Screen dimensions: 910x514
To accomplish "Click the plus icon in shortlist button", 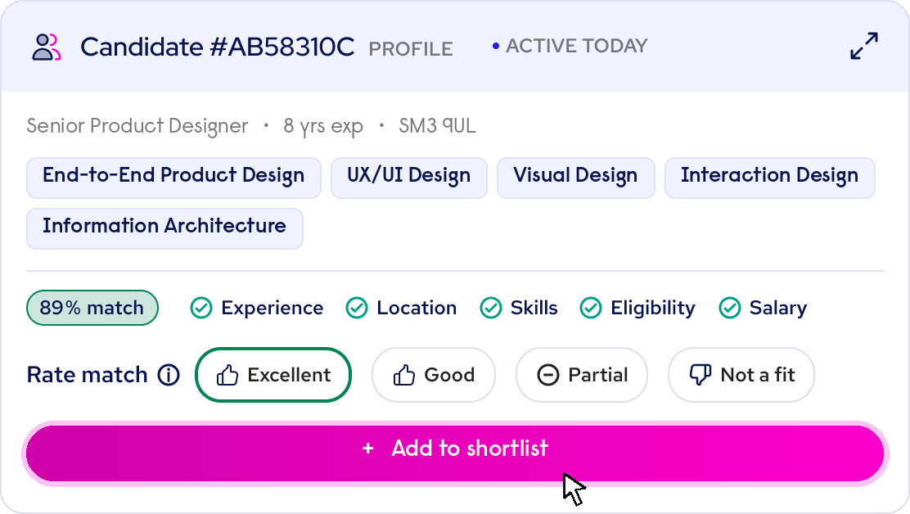I will pos(368,449).
